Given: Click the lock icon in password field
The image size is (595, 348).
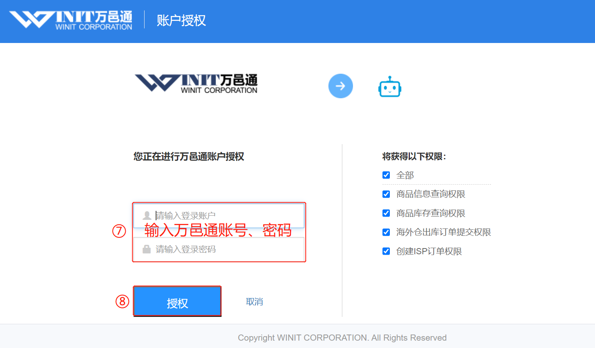Looking at the screenshot, I should click(147, 249).
